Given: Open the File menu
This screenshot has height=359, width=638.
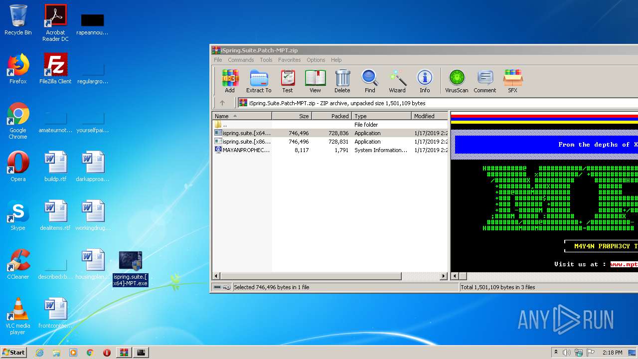Looking at the screenshot, I should tap(218, 60).
